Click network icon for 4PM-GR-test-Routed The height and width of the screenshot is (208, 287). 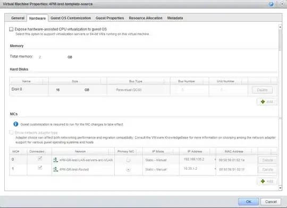(55, 169)
